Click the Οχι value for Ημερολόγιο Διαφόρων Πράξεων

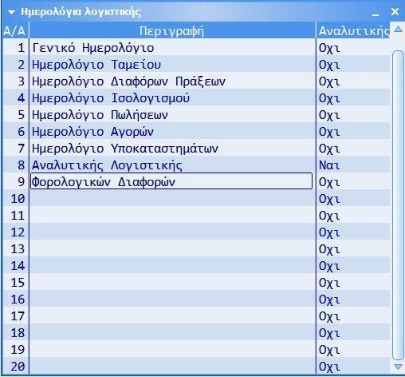pos(329,81)
